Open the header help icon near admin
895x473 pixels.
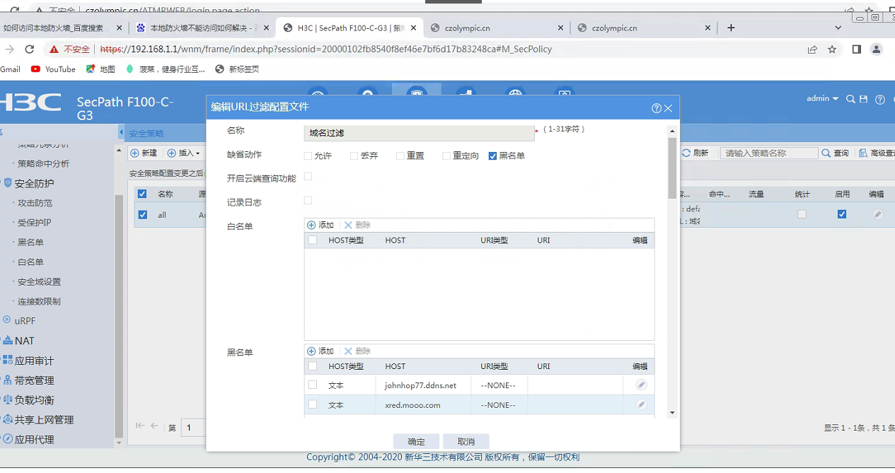880,100
